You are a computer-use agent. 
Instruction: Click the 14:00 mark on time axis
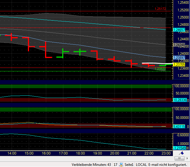pos(12,153)
